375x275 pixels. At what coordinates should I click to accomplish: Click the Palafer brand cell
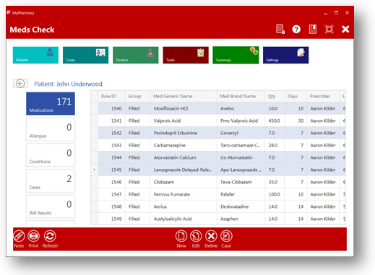(x=241, y=194)
